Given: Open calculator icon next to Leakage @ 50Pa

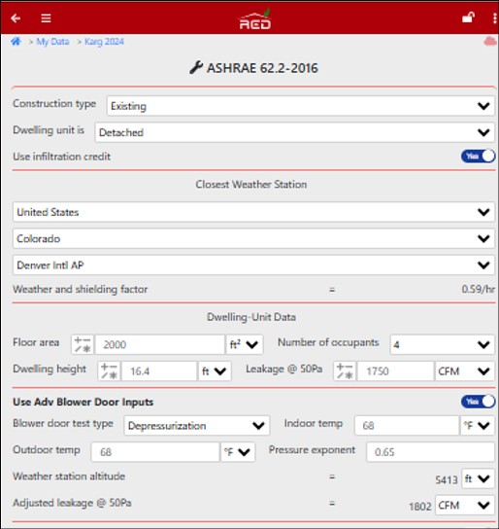Looking at the screenshot, I should coord(345,371).
